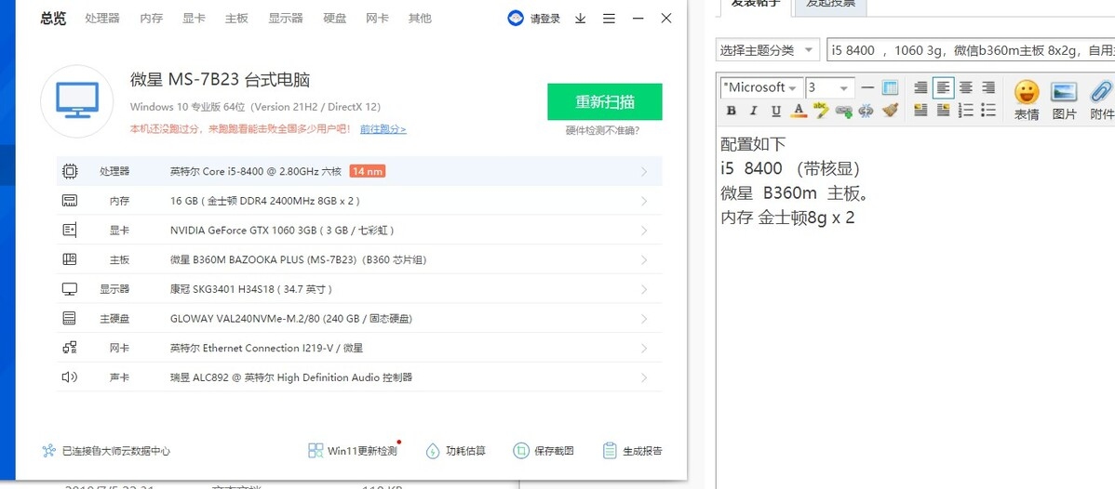Open the 表情 emoticon picker

(1026, 100)
